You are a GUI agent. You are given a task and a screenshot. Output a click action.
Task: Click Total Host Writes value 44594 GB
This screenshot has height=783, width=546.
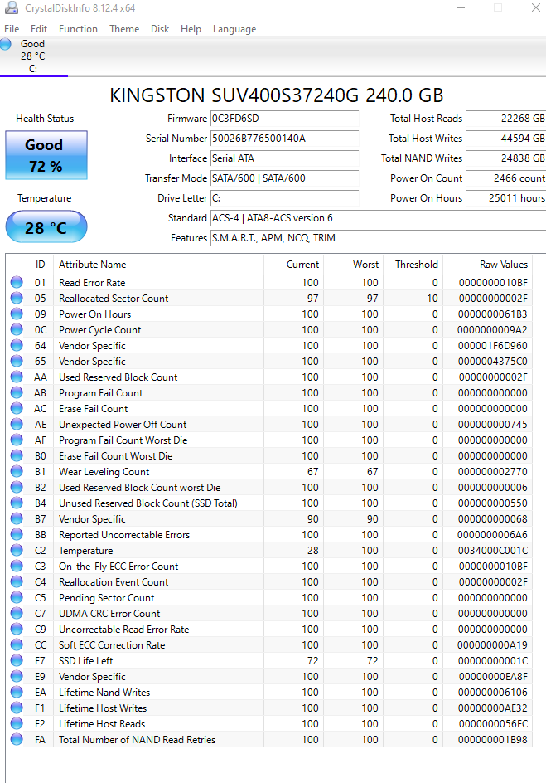[505, 139]
